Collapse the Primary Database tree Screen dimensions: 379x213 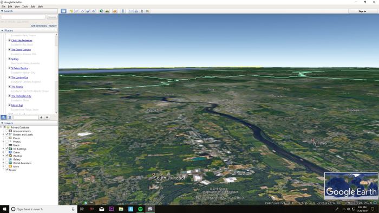[1, 127]
